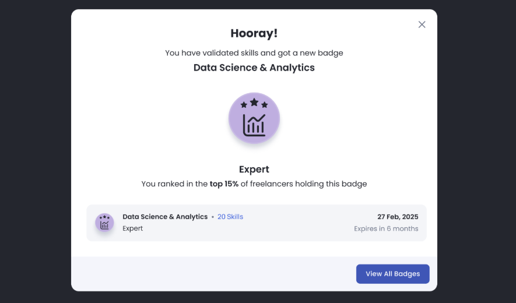This screenshot has height=303, width=516.
Task: Click the Expires in 6 months text
Action: (x=386, y=228)
